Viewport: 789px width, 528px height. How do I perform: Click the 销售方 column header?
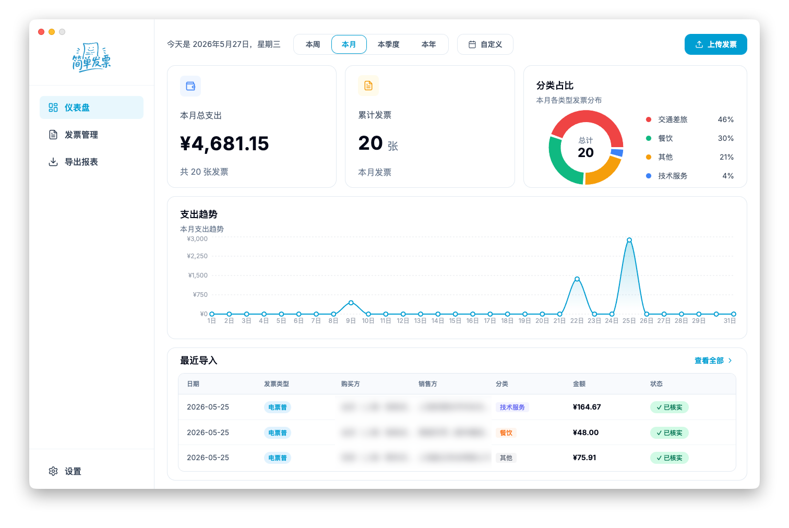(x=428, y=384)
